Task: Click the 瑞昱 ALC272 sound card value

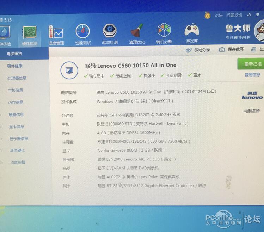Action: [139, 177]
